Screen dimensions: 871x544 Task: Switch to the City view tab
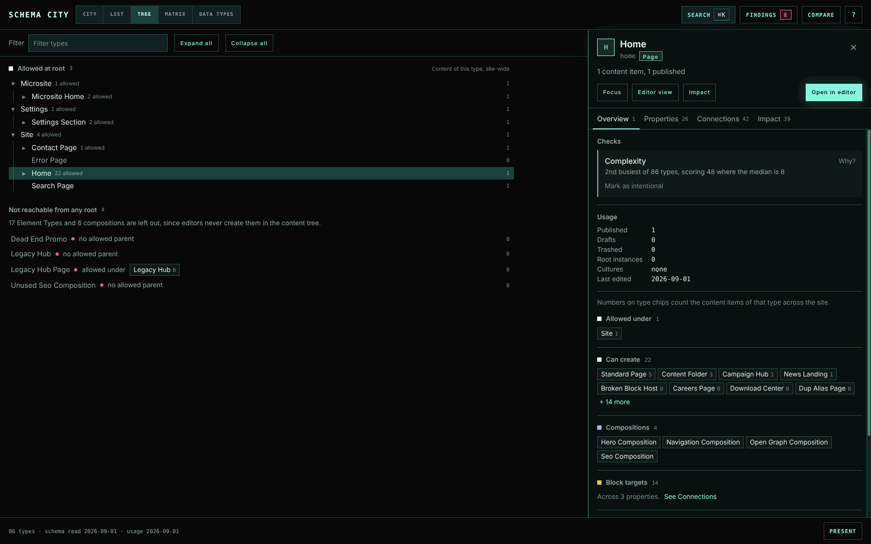click(x=90, y=15)
